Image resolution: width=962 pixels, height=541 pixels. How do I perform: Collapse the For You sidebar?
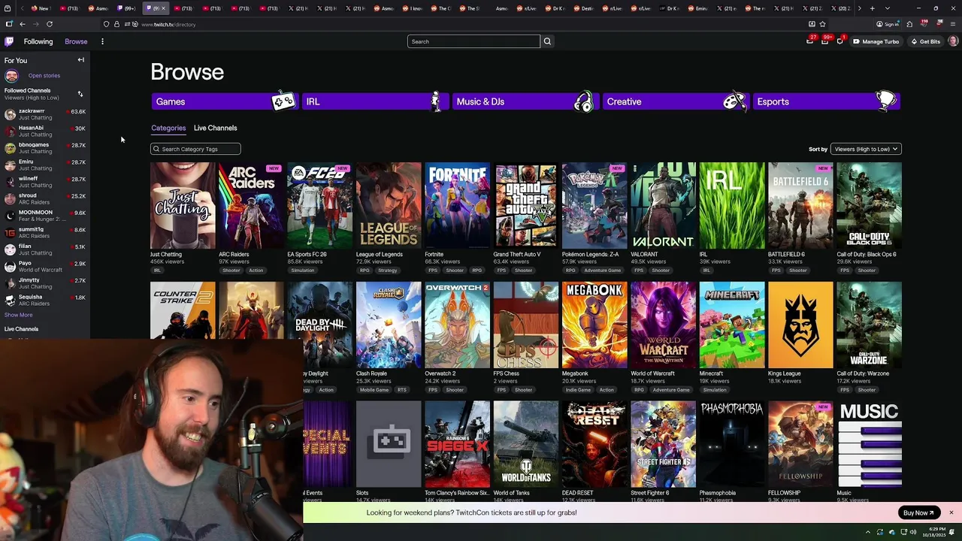(80, 60)
